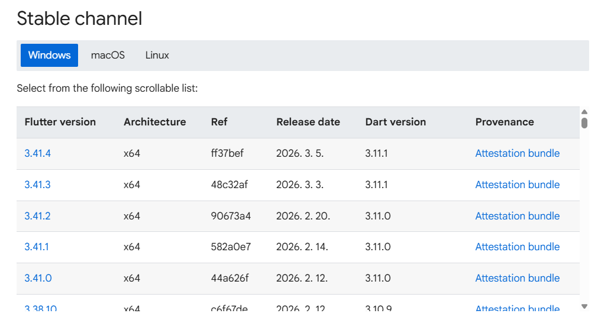601x323 pixels.
Task: Click the list scrollbar thumb
Action: (x=584, y=122)
